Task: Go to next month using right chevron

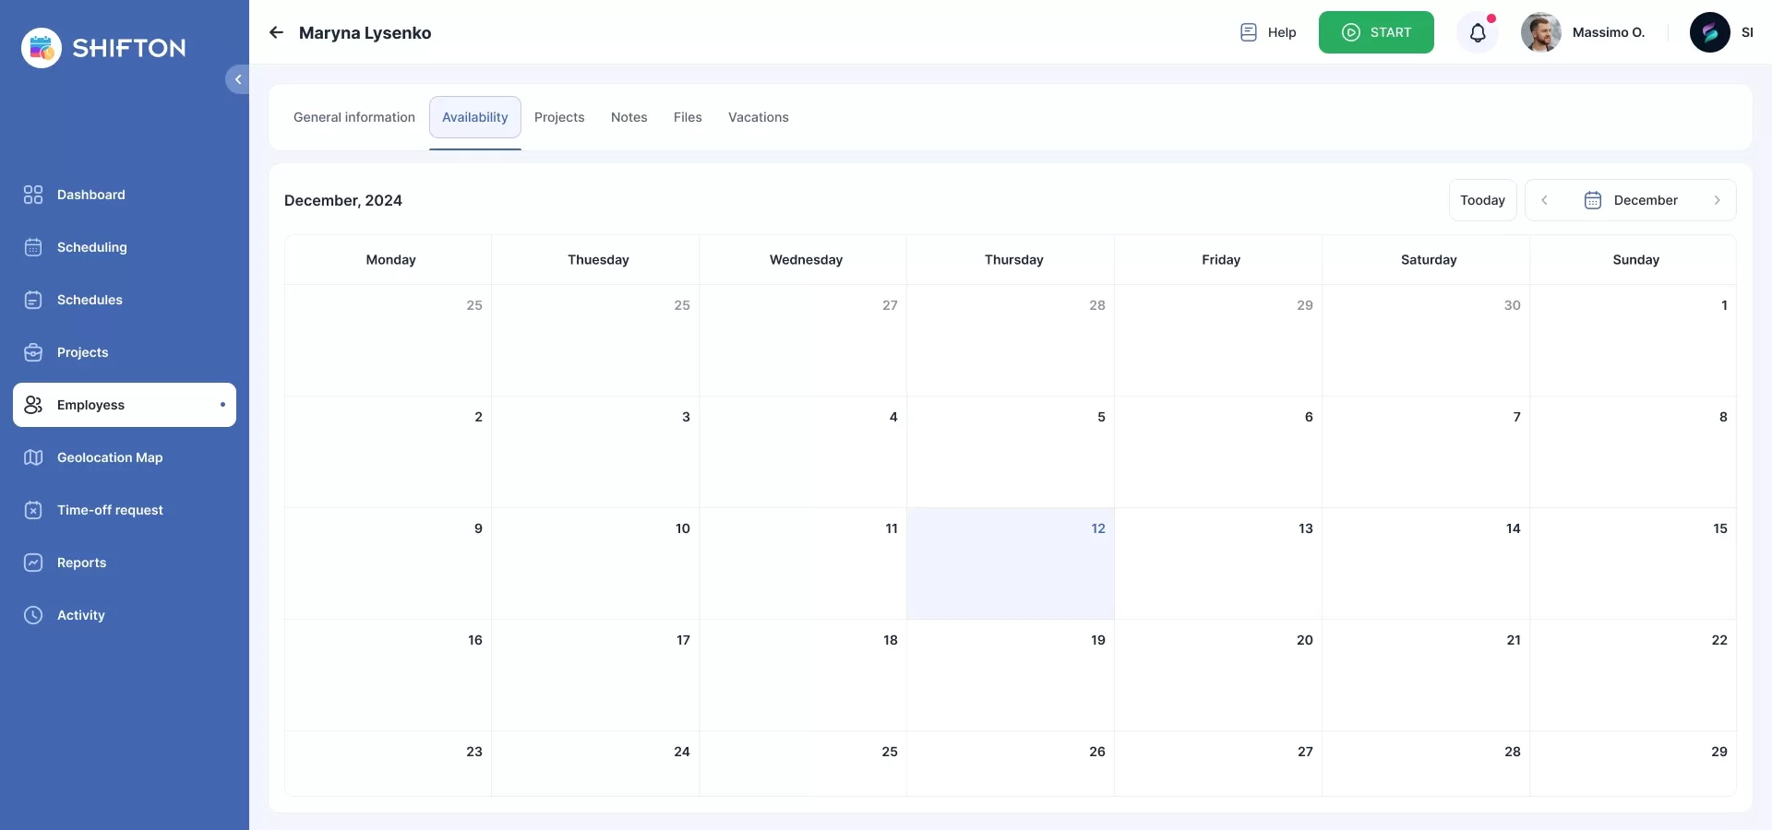Action: pos(1717,200)
